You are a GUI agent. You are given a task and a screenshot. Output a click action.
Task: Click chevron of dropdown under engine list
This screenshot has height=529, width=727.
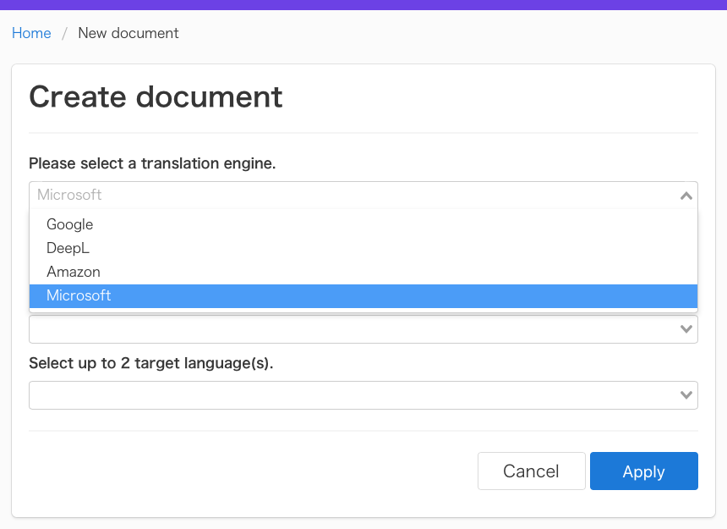[686, 329]
